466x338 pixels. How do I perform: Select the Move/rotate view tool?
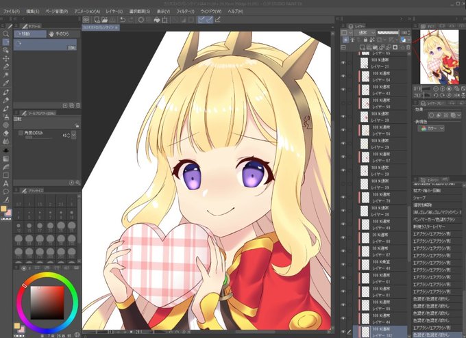(5, 42)
